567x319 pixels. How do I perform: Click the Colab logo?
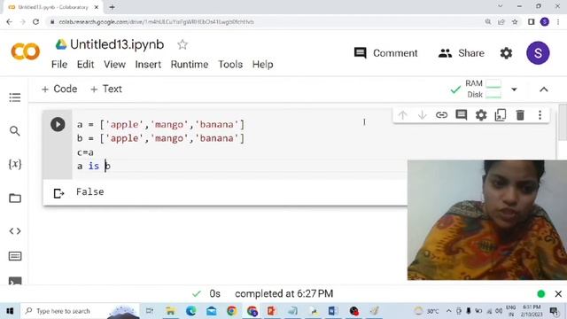pos(26,51)
